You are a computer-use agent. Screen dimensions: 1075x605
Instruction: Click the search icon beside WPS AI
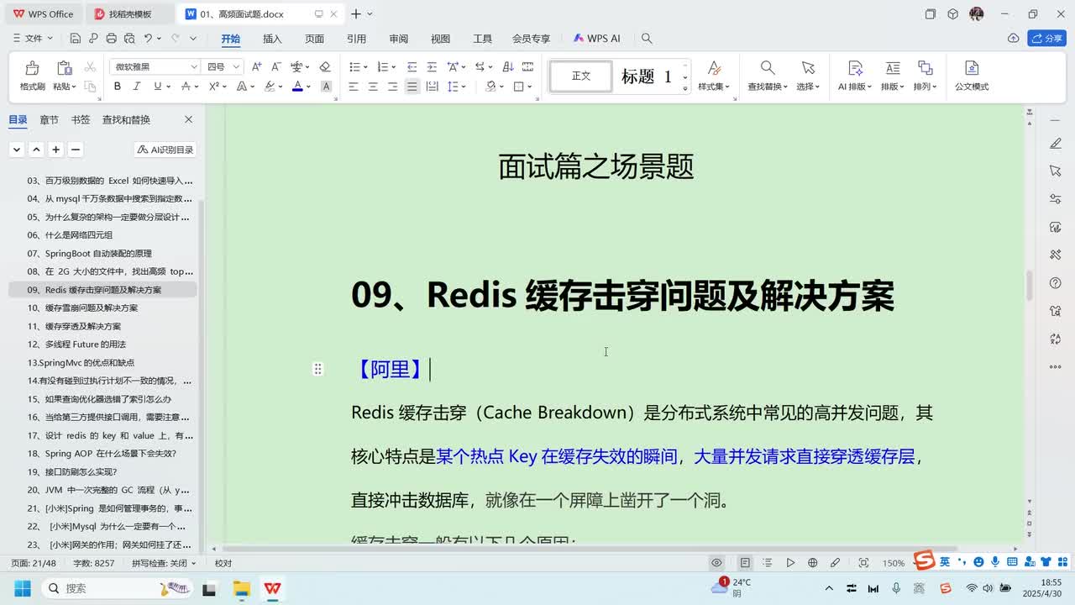tap(647, 39)
